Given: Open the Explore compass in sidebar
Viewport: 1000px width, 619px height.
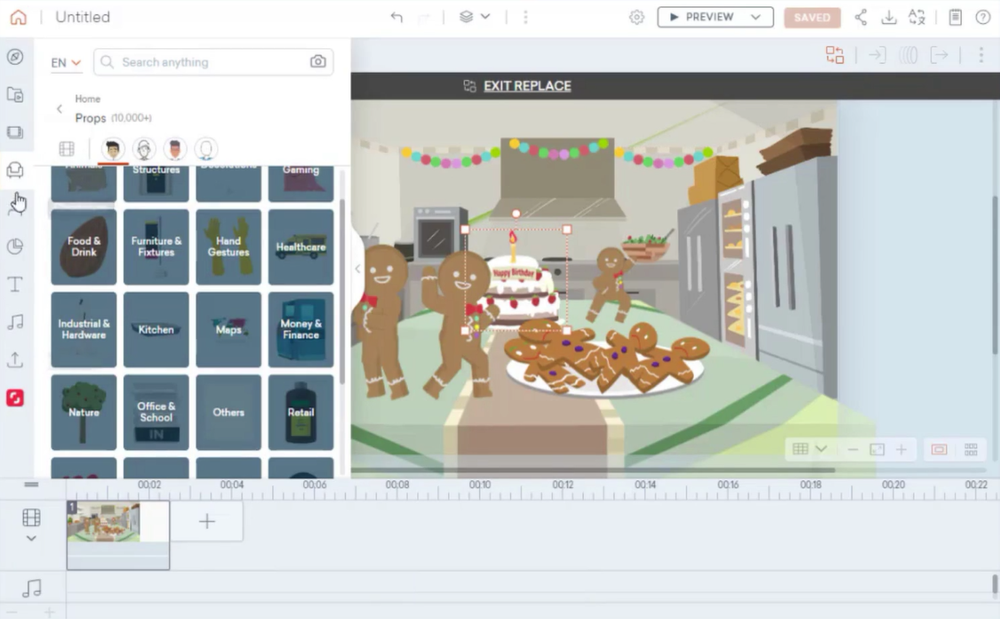Looking at the screenshot, I should (15, 57).
